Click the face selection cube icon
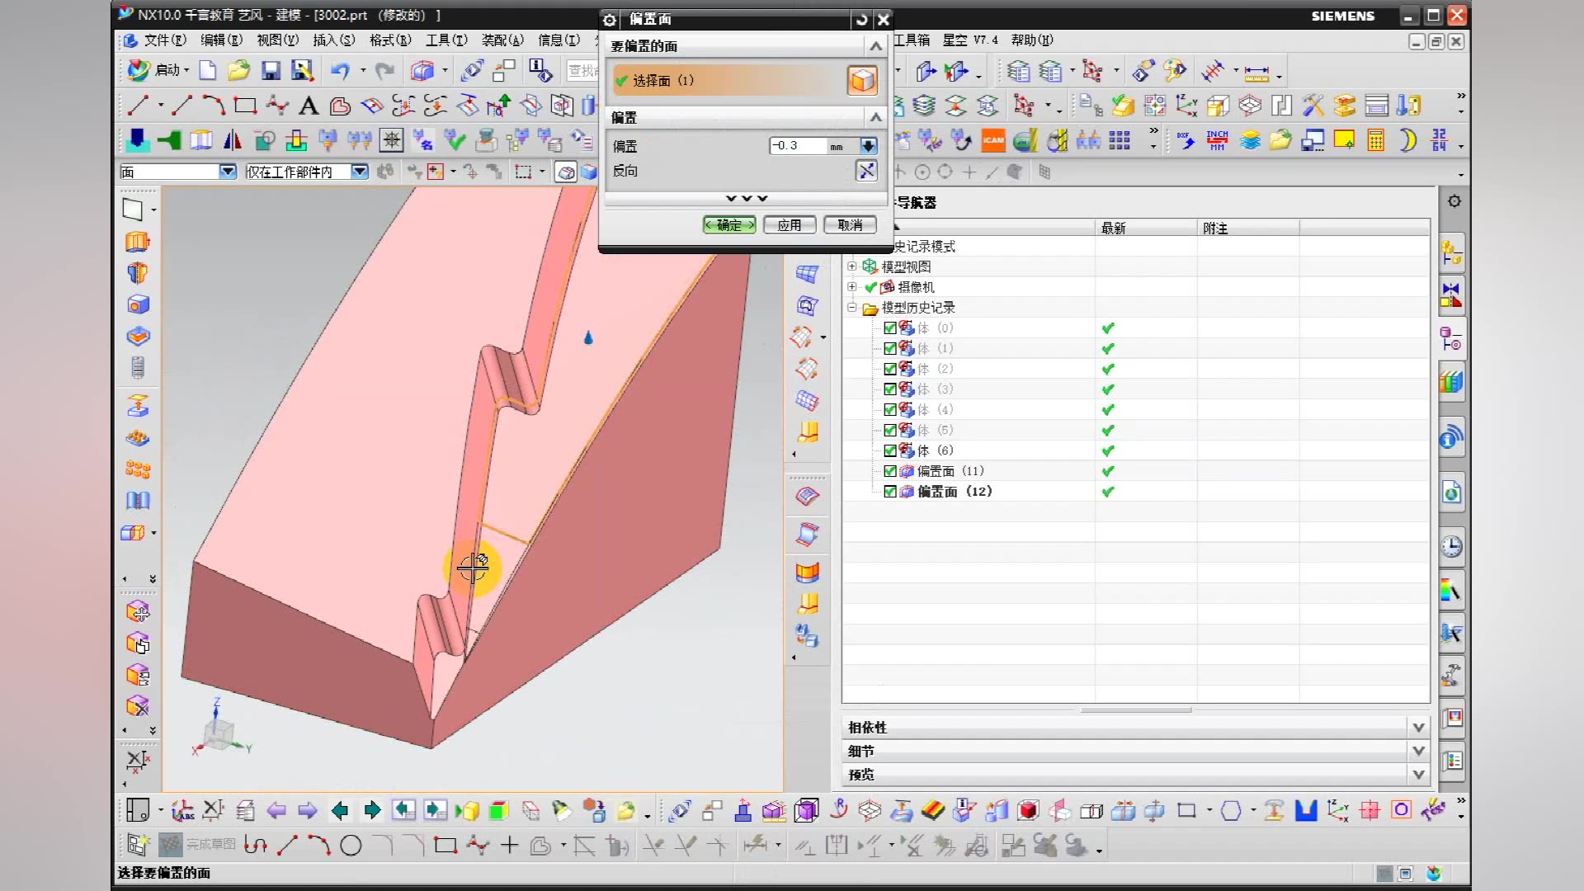 [x=862, y=80]
